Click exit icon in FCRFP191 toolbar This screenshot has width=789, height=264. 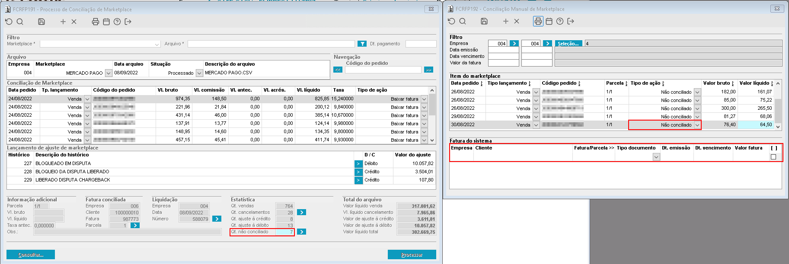point(128,22)
